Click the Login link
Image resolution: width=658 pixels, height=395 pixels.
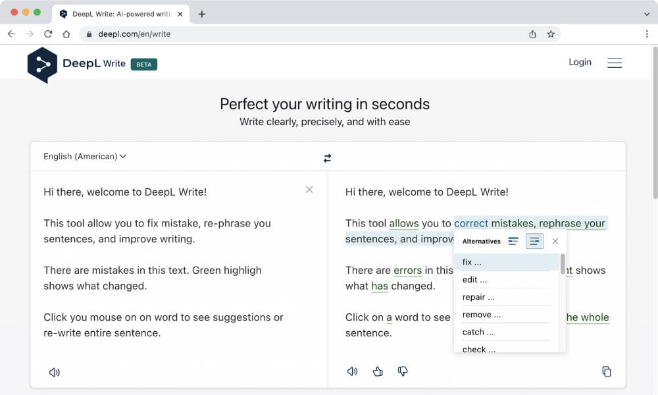(x=580, y=62)
